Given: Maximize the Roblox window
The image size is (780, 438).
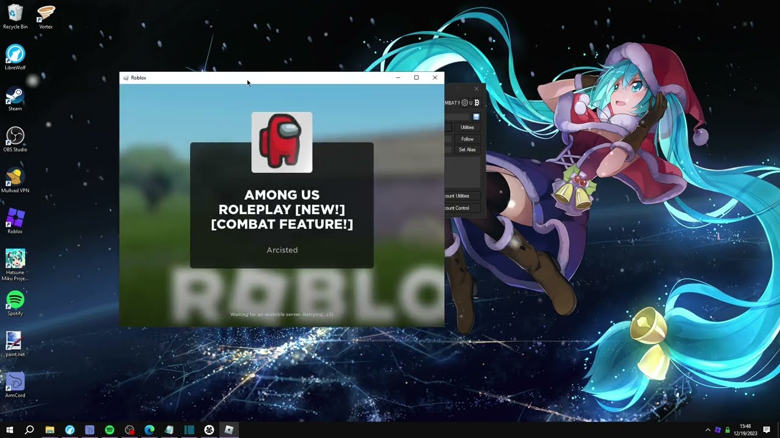Looking at the screenshot, I should [x=416, y=78].
